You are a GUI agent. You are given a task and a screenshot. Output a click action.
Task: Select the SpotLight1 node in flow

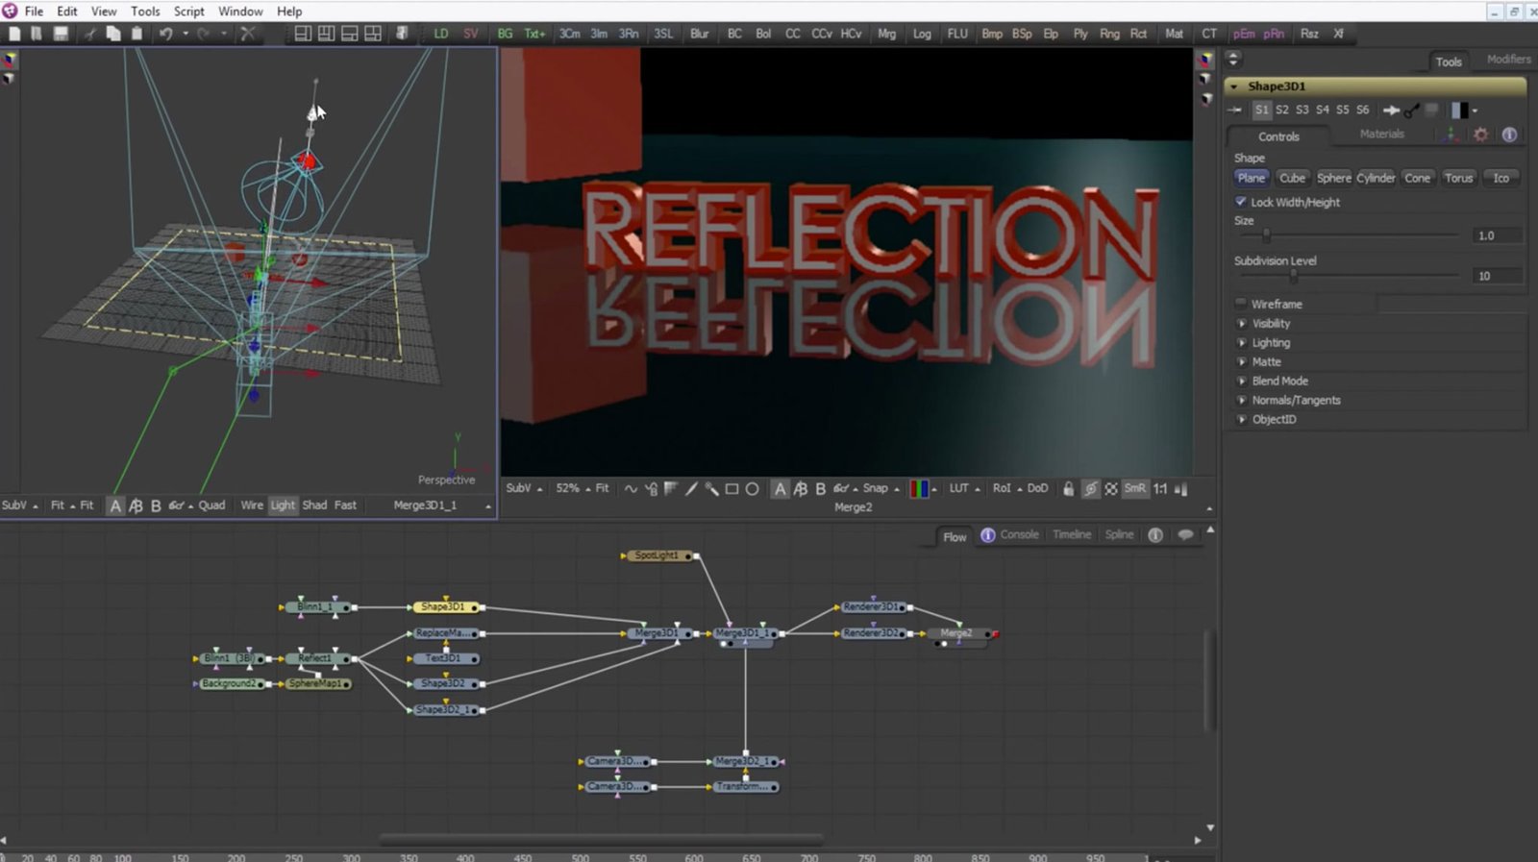[x=657, y=555]
